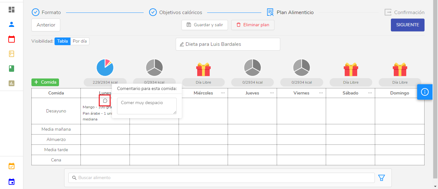Click Eliminar plan button
The image size is (438, 189).
253,25
